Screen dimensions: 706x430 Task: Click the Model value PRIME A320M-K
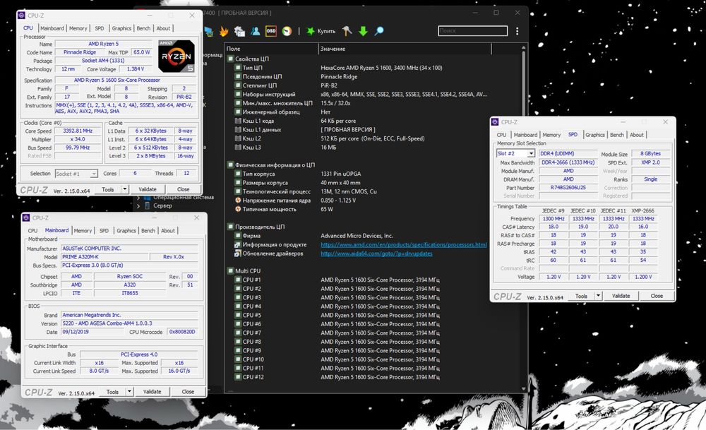pyautogui.click(x=104, y=256)
